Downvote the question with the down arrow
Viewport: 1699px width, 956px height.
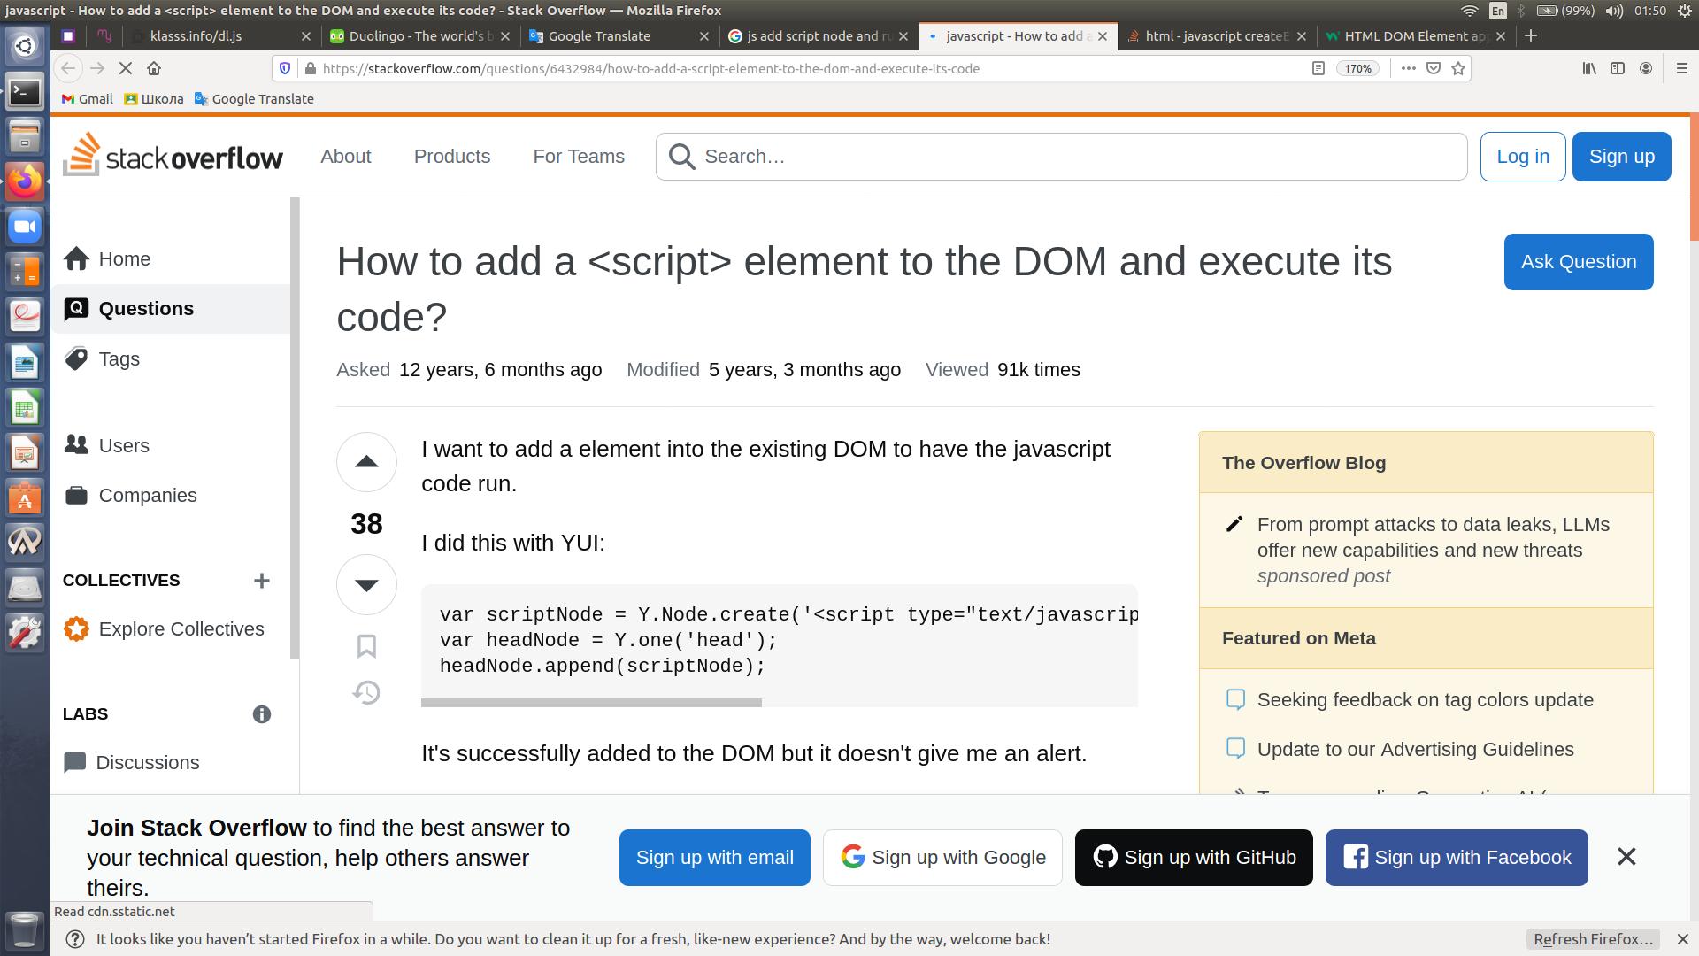click(x=366, y=584)
